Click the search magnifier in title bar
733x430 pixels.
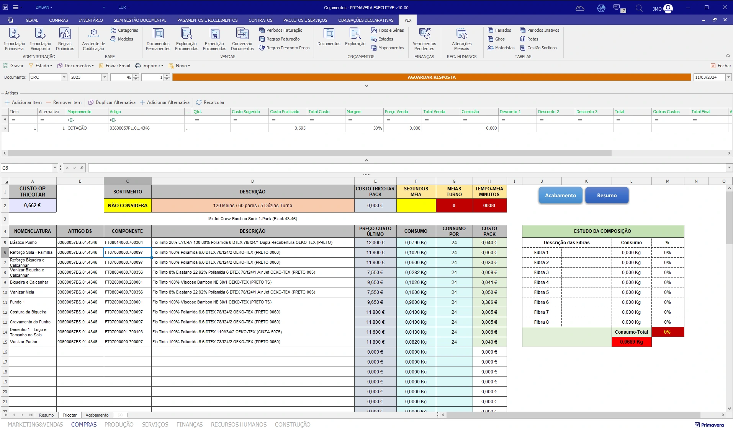click(x=639, y=8)
